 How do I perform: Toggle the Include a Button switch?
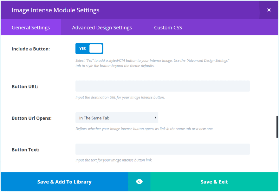[89, 48]
